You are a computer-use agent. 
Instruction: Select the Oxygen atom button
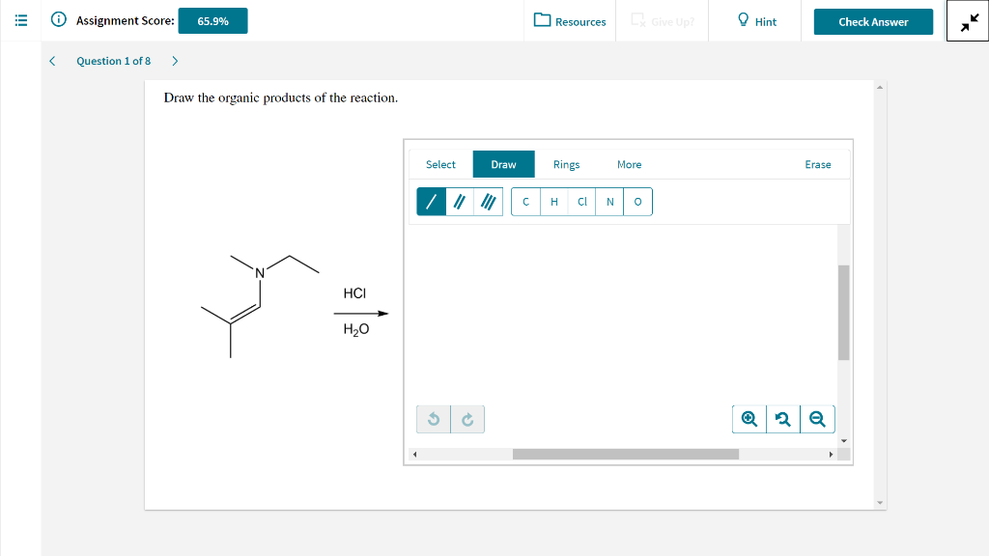click(x=637, y=202)
